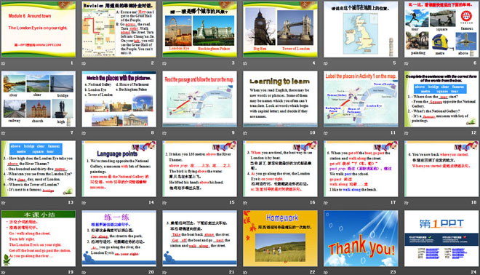Screen dimensions: 480x275
Task: Select the Thank you! slide
Action: (361, 238)
